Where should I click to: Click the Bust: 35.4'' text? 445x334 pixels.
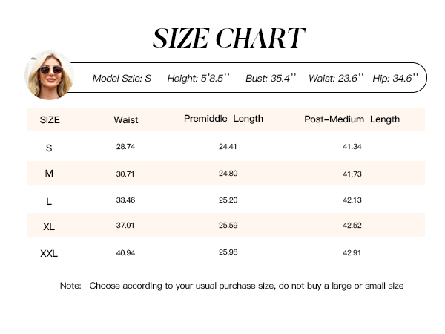coord(271,78)
